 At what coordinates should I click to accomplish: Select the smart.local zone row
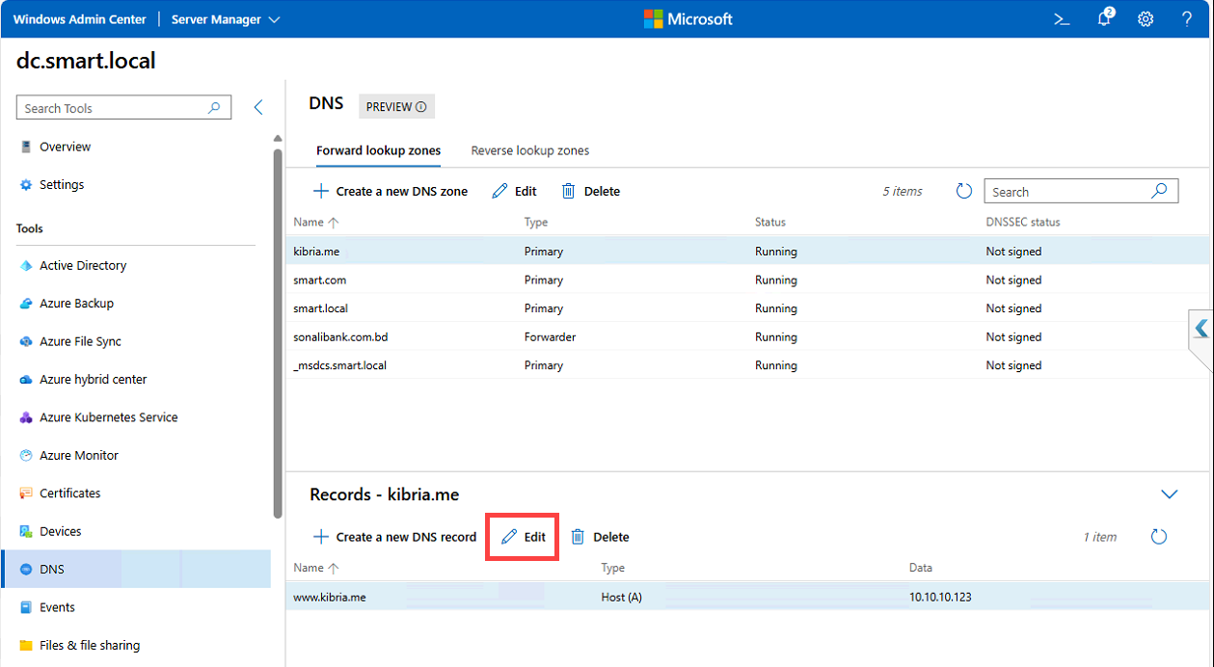point(747,308)
